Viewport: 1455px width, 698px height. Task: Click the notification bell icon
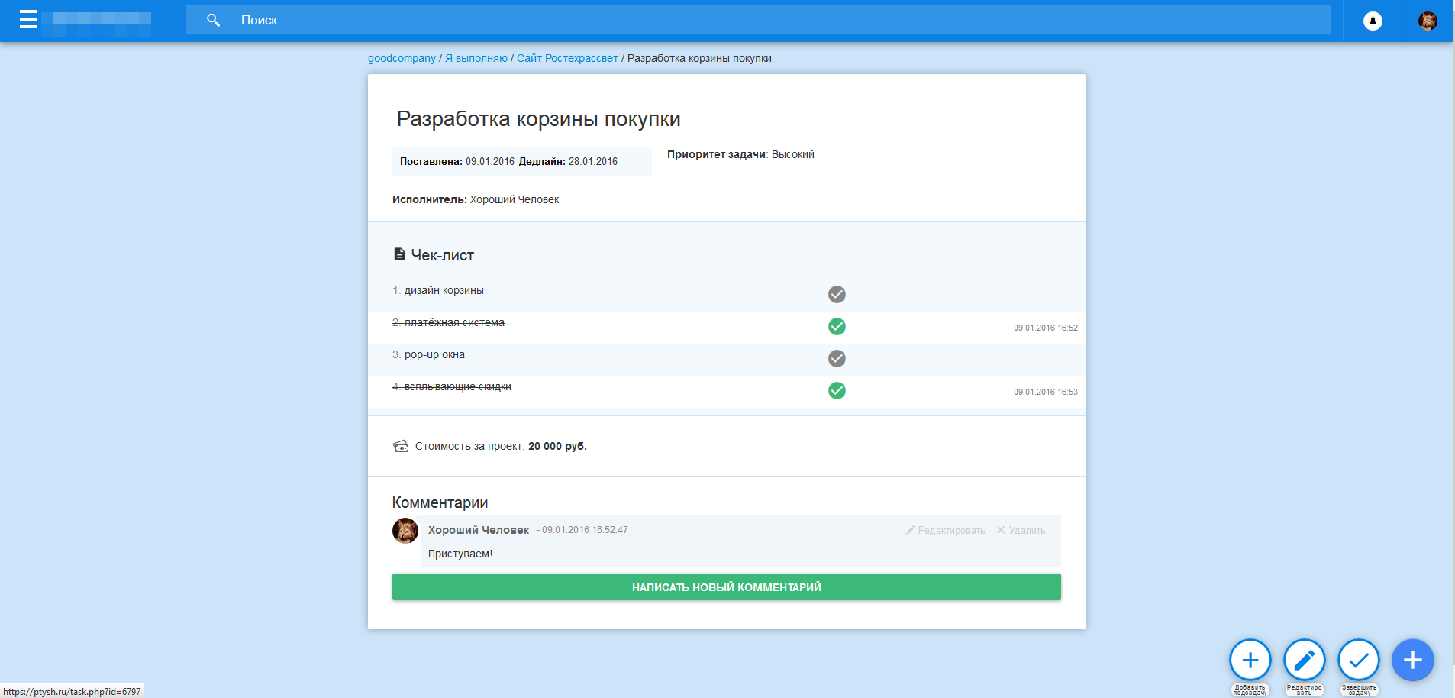[x=1373, y=21]
